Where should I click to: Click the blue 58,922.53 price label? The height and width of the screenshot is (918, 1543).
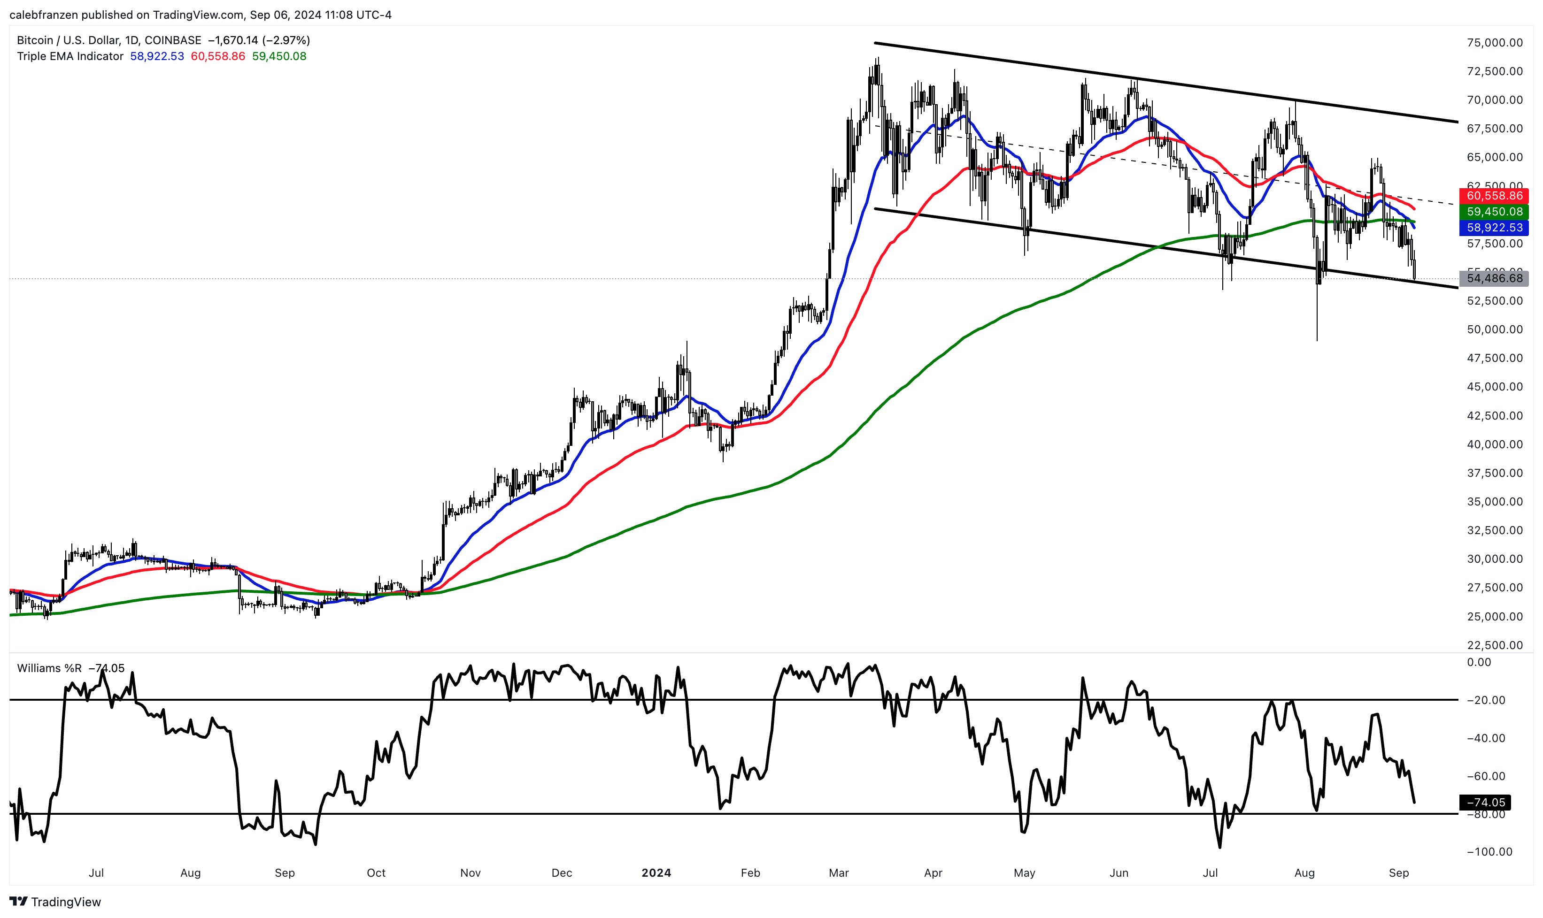[x=1494, y=228]
